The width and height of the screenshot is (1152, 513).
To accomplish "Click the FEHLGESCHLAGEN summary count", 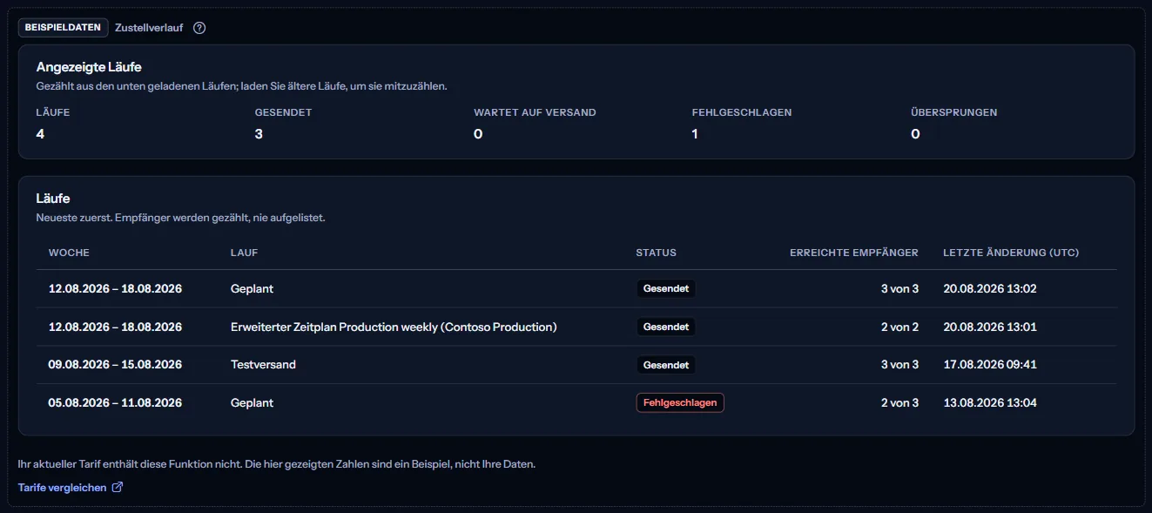I will click(695, 134).
